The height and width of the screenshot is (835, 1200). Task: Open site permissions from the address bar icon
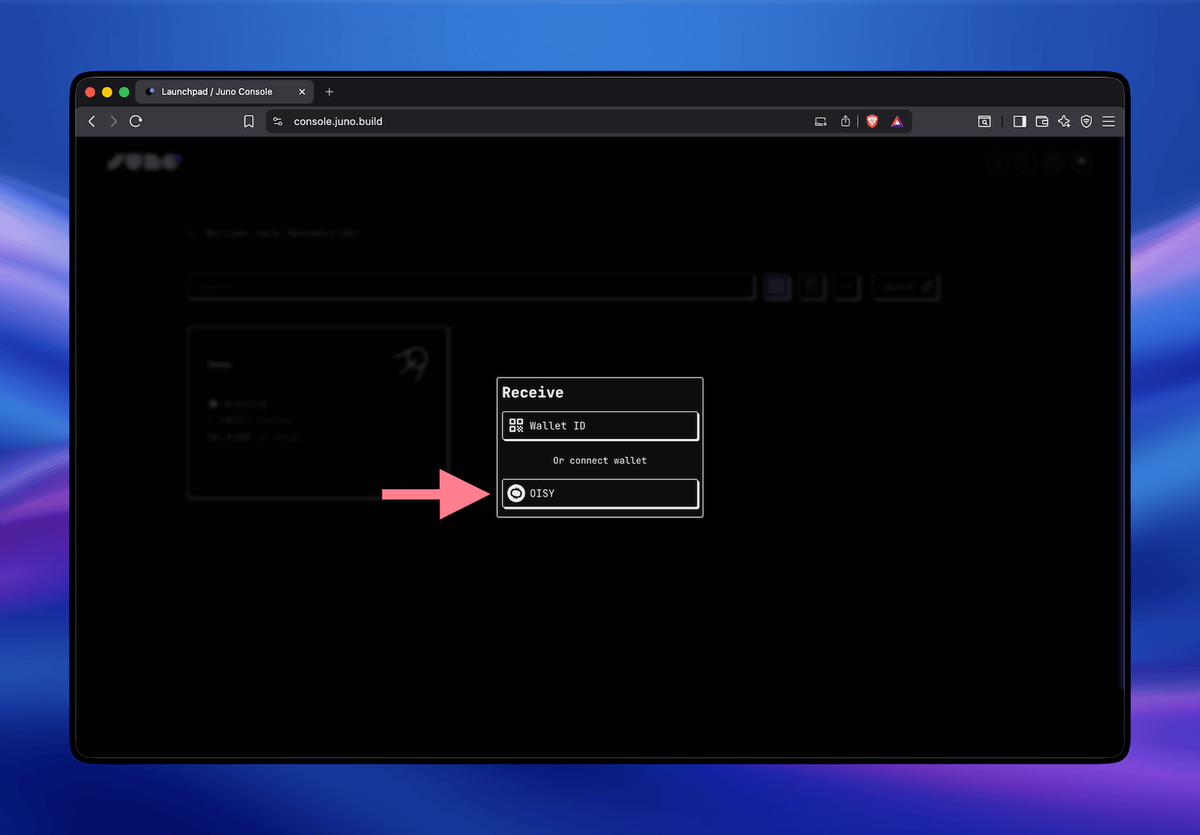coord(277,121)
